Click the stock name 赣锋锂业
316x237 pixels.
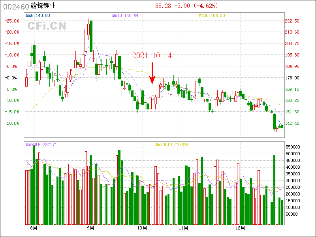pos(43,6)
